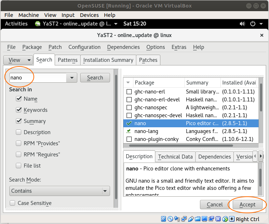269x224 pixels.
Task: Open the top bar system menu arrow
Action: coord(261,24)
